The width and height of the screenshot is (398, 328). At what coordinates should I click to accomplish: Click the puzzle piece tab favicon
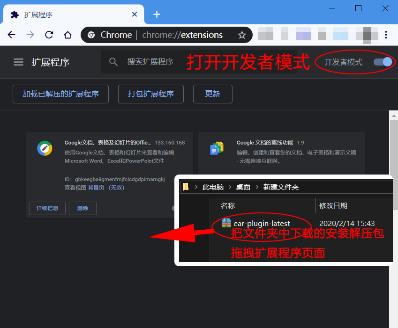15,15
